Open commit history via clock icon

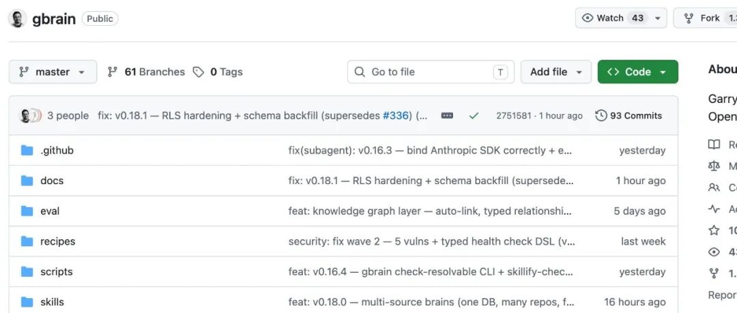(x=601, y=116)
